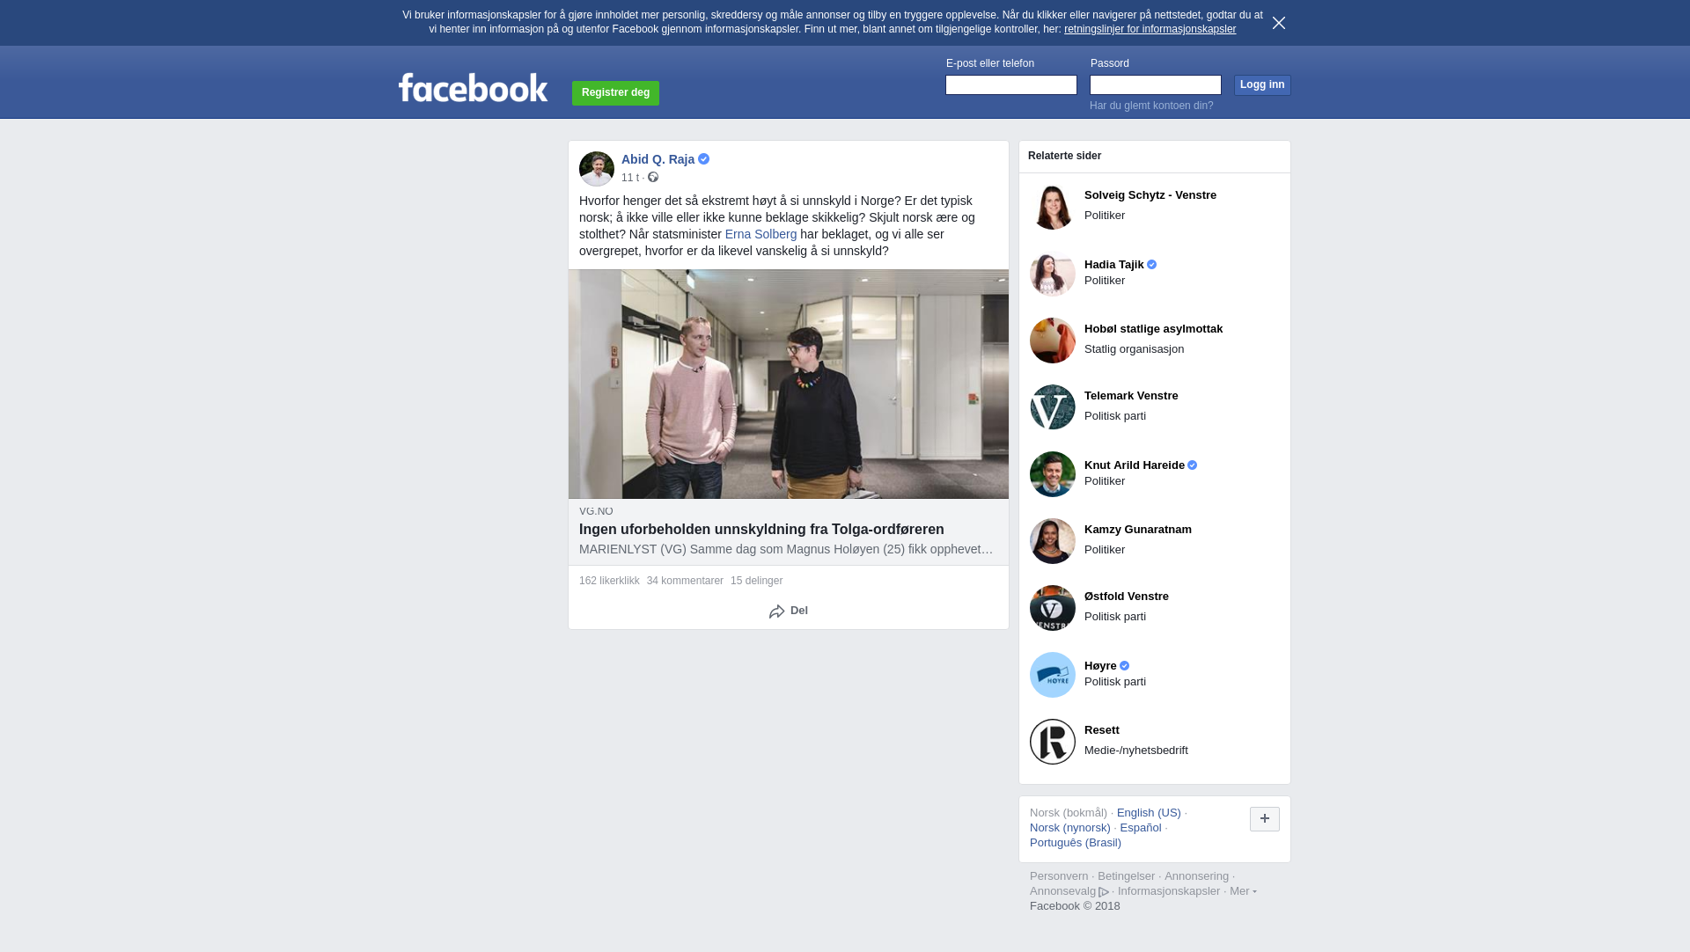Screen dimensions: 1690x952
Task: Click the Del share arrow icon
Action: (777, 611)
